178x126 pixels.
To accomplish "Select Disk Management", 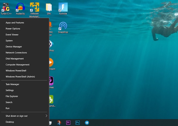I will pos(14,59).
